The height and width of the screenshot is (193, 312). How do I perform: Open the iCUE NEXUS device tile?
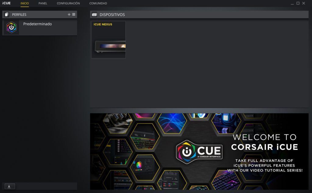[108, 40]
